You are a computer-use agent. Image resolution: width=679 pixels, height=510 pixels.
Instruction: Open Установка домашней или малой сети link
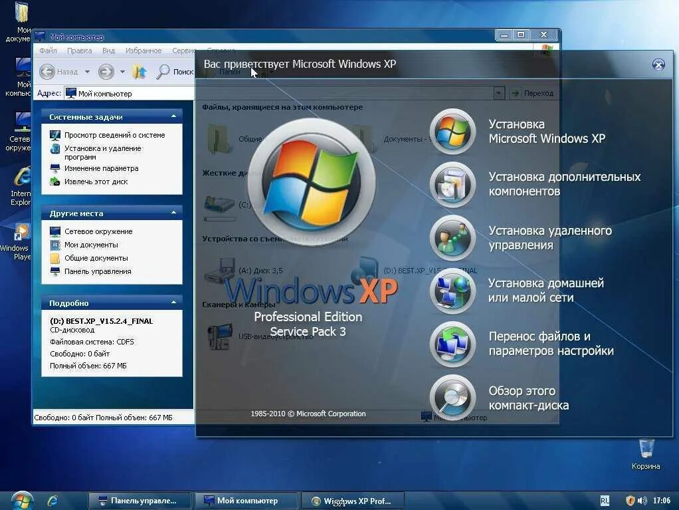[546, 291]
